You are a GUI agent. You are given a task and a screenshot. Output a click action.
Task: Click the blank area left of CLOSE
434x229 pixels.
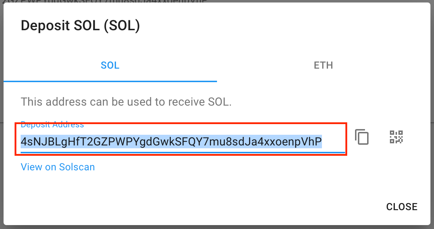(213, 207)
